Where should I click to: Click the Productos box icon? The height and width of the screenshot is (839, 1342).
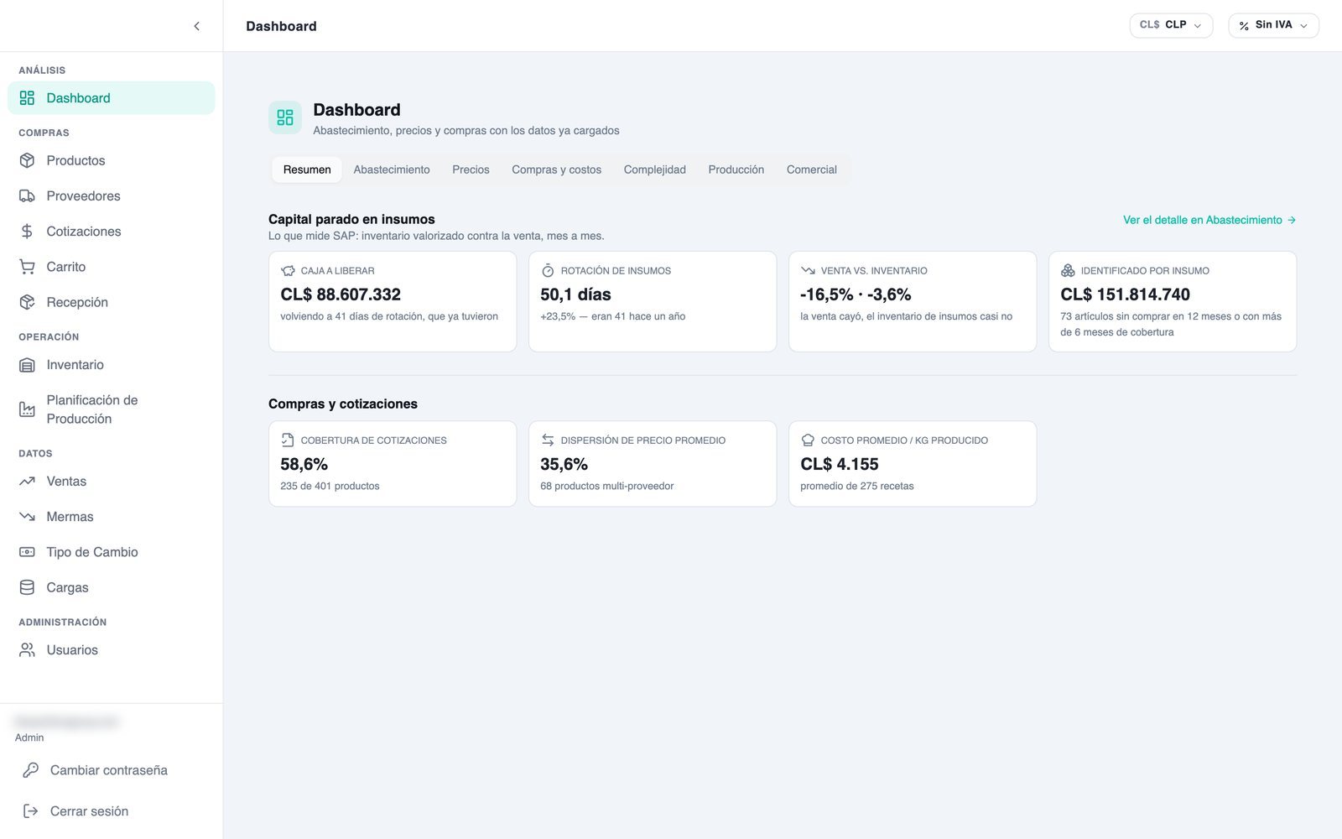pyautogui.click(x=27, y=160)
